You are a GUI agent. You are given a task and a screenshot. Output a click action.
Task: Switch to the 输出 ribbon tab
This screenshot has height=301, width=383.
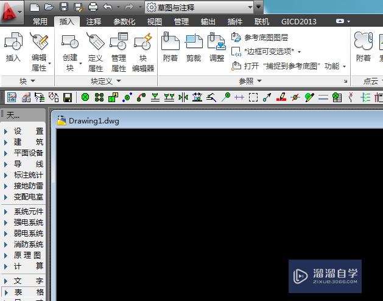coord(208,21)
